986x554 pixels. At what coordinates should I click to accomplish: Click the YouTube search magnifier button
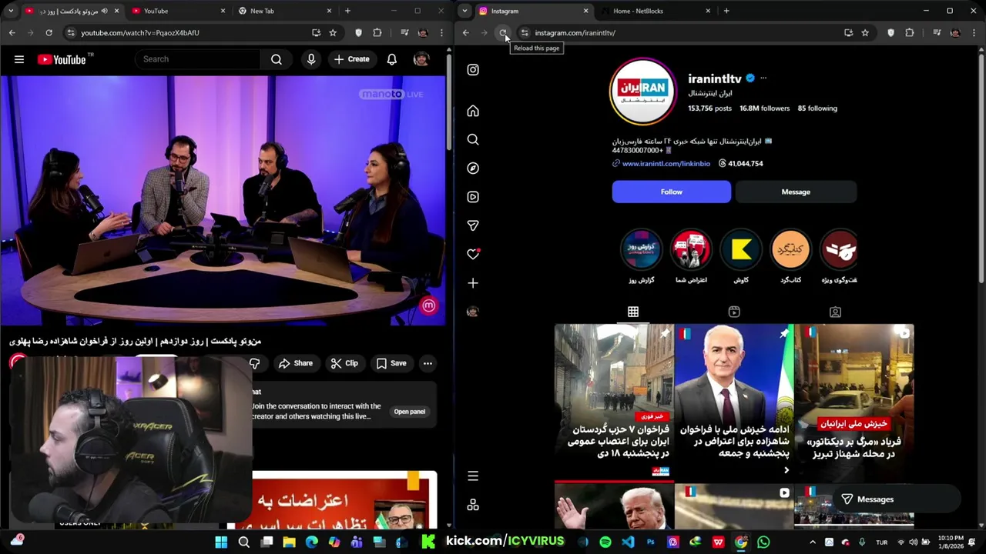pos(277,59)
